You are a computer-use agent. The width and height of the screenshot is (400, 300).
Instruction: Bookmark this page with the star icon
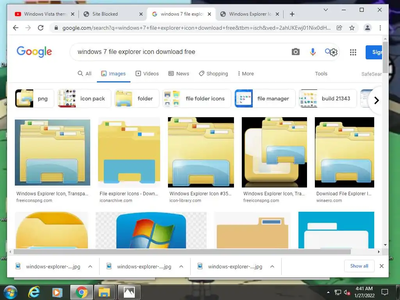point(352,28)
